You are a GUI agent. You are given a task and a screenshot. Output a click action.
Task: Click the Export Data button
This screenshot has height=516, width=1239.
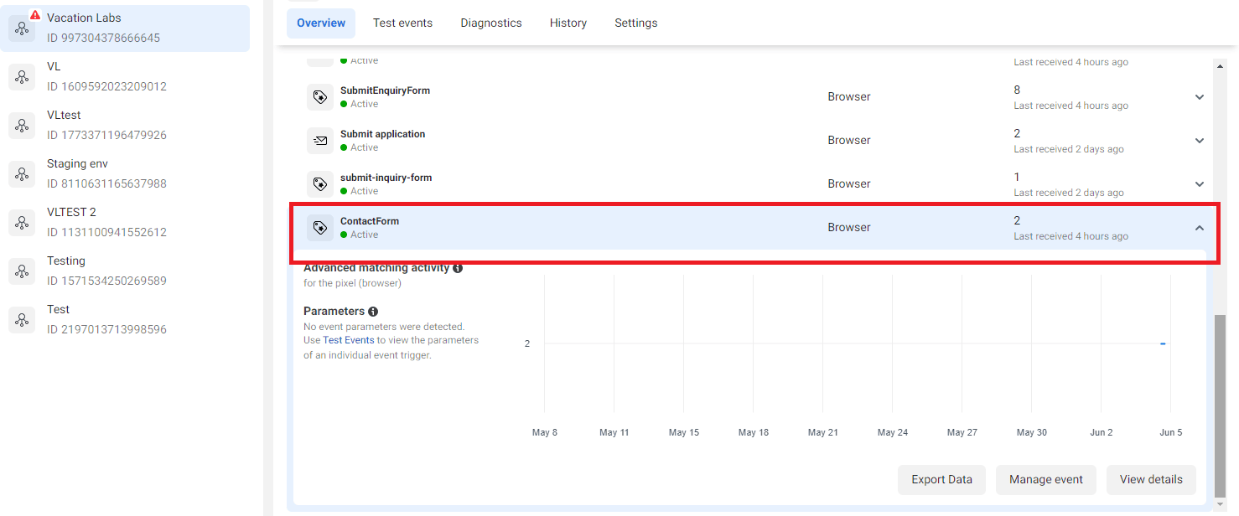click(x=941, y=480)
